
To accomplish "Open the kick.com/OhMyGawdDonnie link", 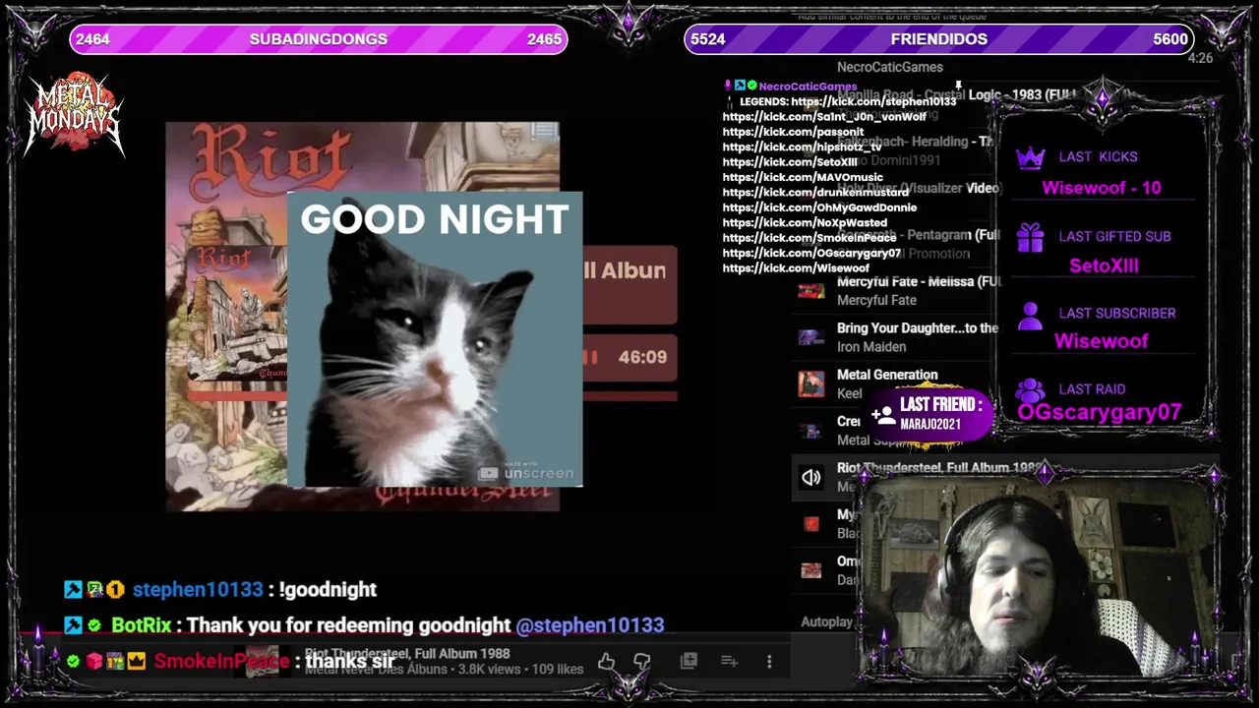I will (x=819, y=207).
